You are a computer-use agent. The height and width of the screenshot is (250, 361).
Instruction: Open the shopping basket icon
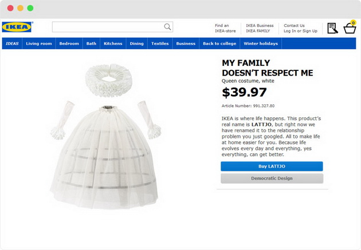point(350,29)
